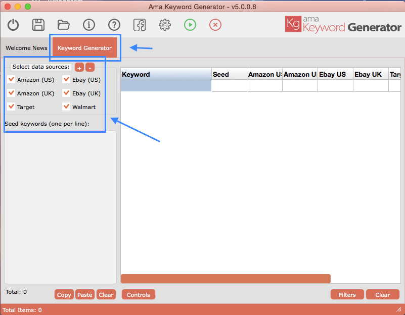Switch to the Welcome News tab

click(x=26, y=48)
